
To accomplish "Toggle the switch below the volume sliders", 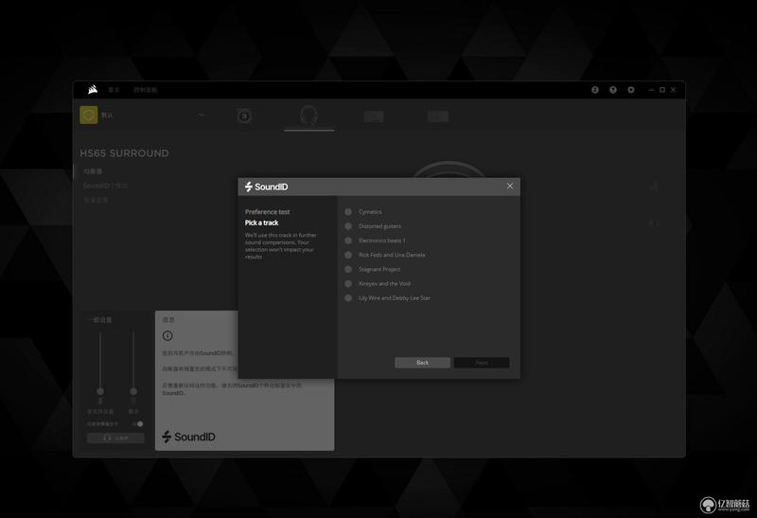I will click(x=138, y=423).
